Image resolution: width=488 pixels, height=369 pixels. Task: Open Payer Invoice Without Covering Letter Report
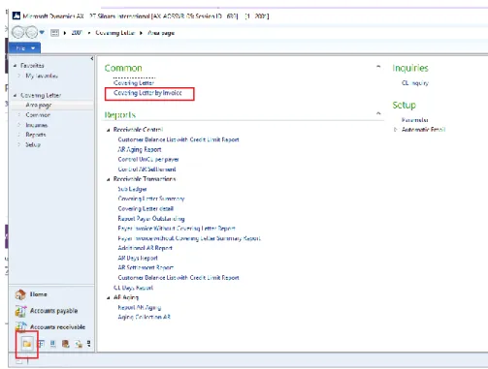click(177, 229)
